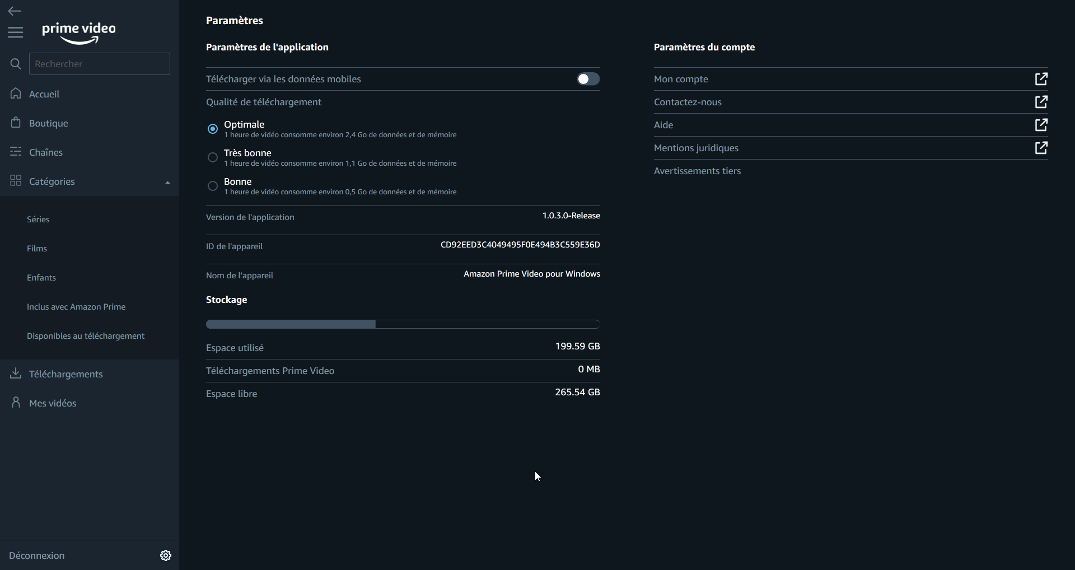Click the back arrow icon
Viewport: 1075px width, 570px height.
point(15,11)
